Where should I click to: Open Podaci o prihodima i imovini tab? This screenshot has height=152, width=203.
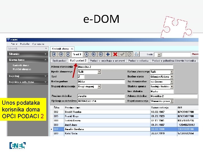coord(174,61)
